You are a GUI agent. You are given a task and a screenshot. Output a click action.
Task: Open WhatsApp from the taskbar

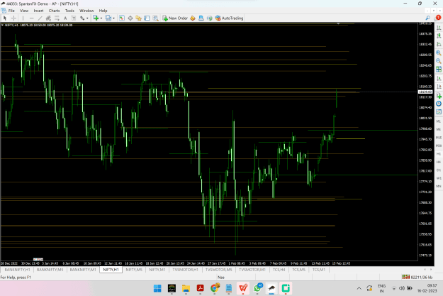[x=257, y=288]
